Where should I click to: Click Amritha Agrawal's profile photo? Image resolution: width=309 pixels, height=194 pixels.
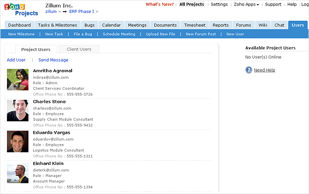tap(18, 80)
